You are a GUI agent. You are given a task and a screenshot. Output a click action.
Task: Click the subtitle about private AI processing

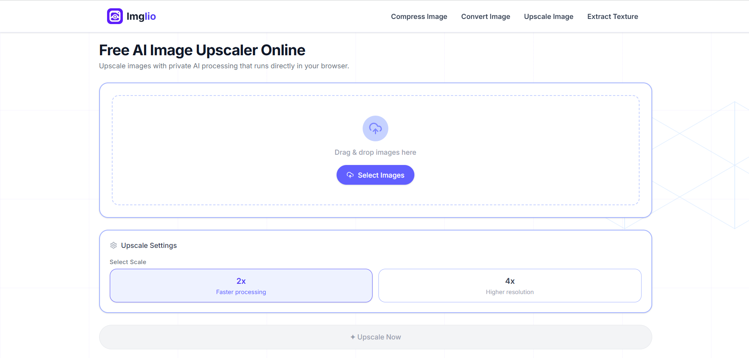(224, 66)
